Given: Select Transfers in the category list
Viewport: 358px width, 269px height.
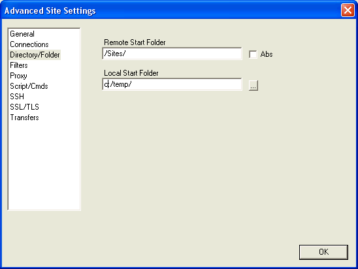Looking at the screenshot, I should click(x=24, y=118).
